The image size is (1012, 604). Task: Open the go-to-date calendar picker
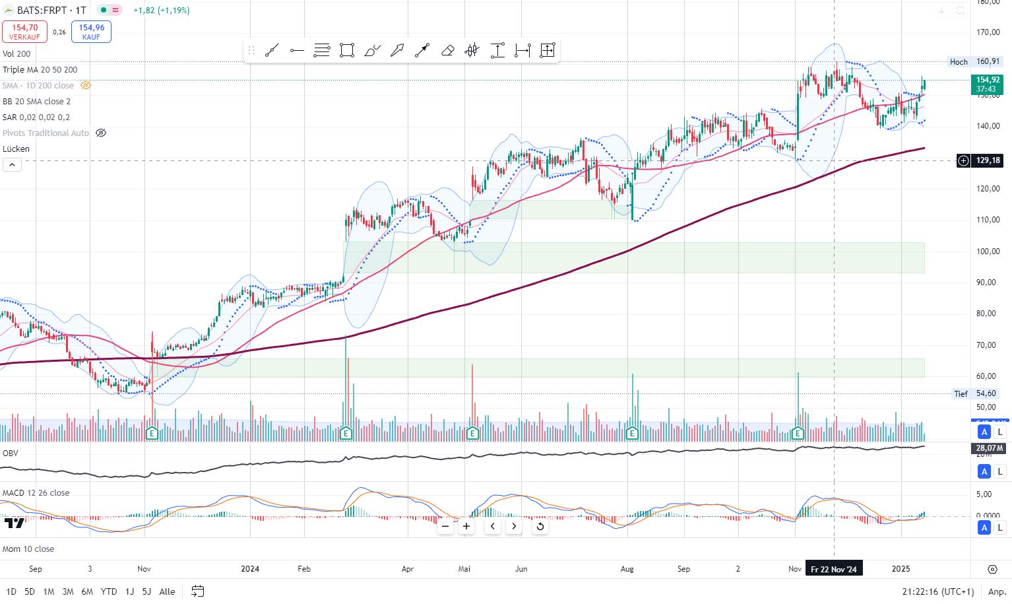[197, 591]
